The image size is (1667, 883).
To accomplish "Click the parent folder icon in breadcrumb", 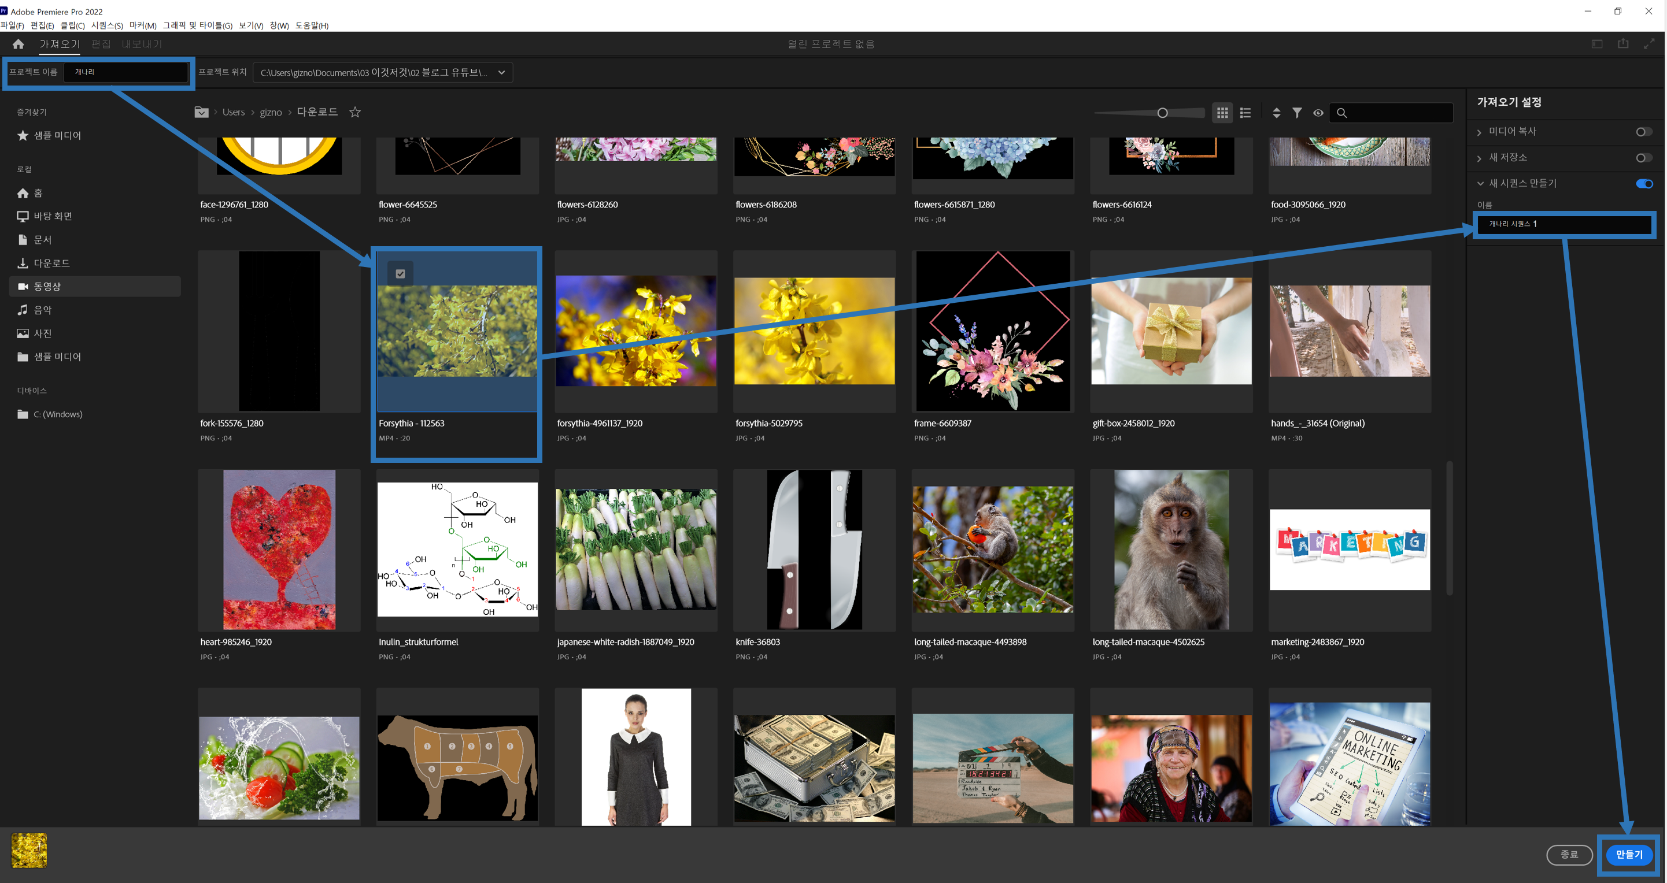I will click(x=201, y=112).
